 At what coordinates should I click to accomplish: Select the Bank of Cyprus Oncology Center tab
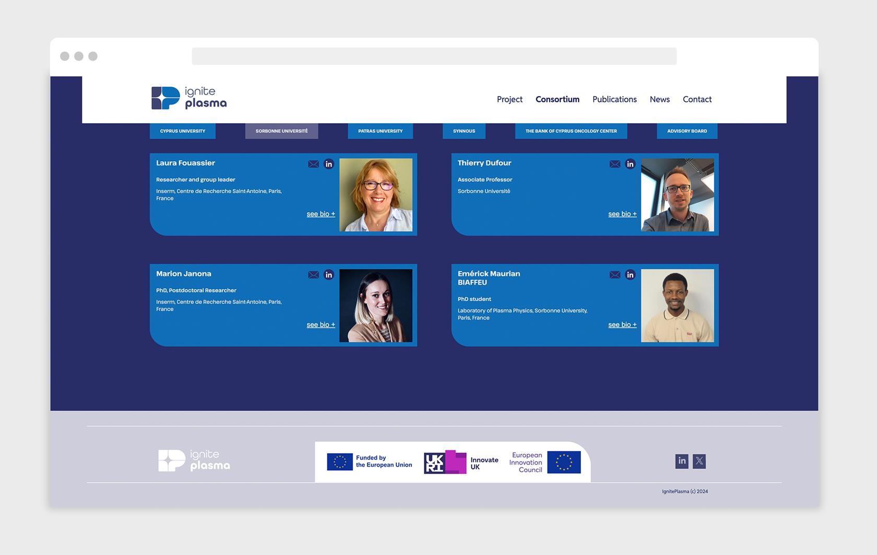[x=571, y=131]
